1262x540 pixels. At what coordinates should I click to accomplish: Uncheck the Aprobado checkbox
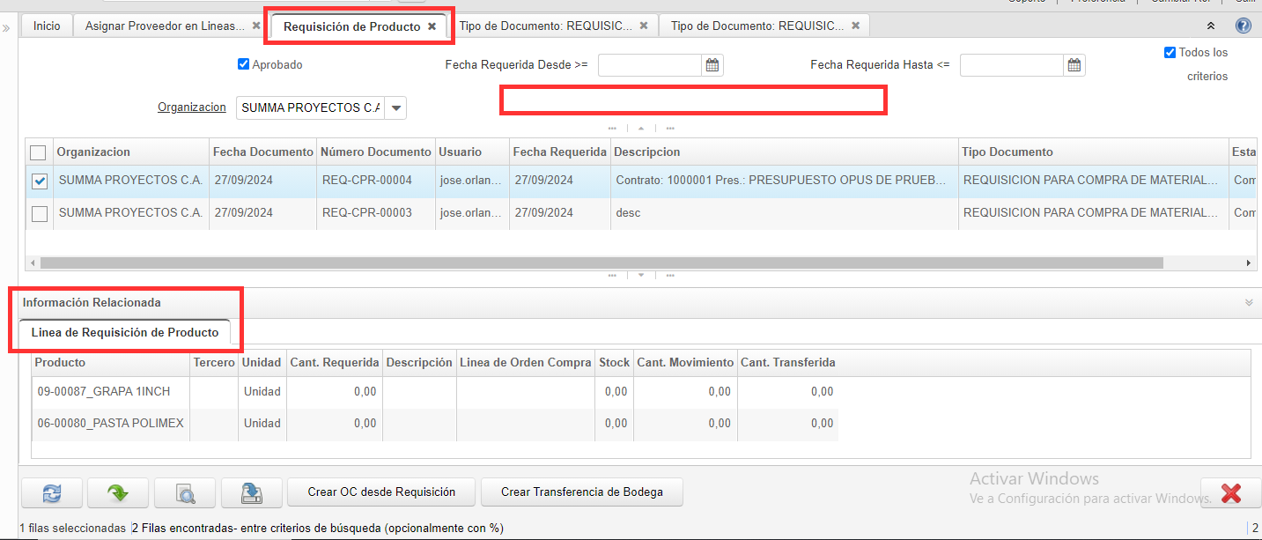point(244,64)
